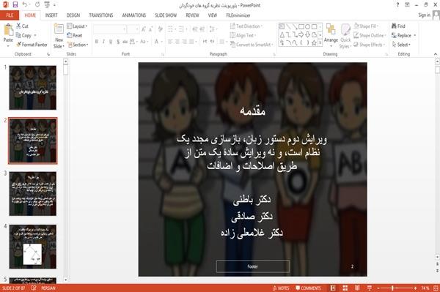Select slide 3 thumbnail in slide panel

click(x=33, y=193)
